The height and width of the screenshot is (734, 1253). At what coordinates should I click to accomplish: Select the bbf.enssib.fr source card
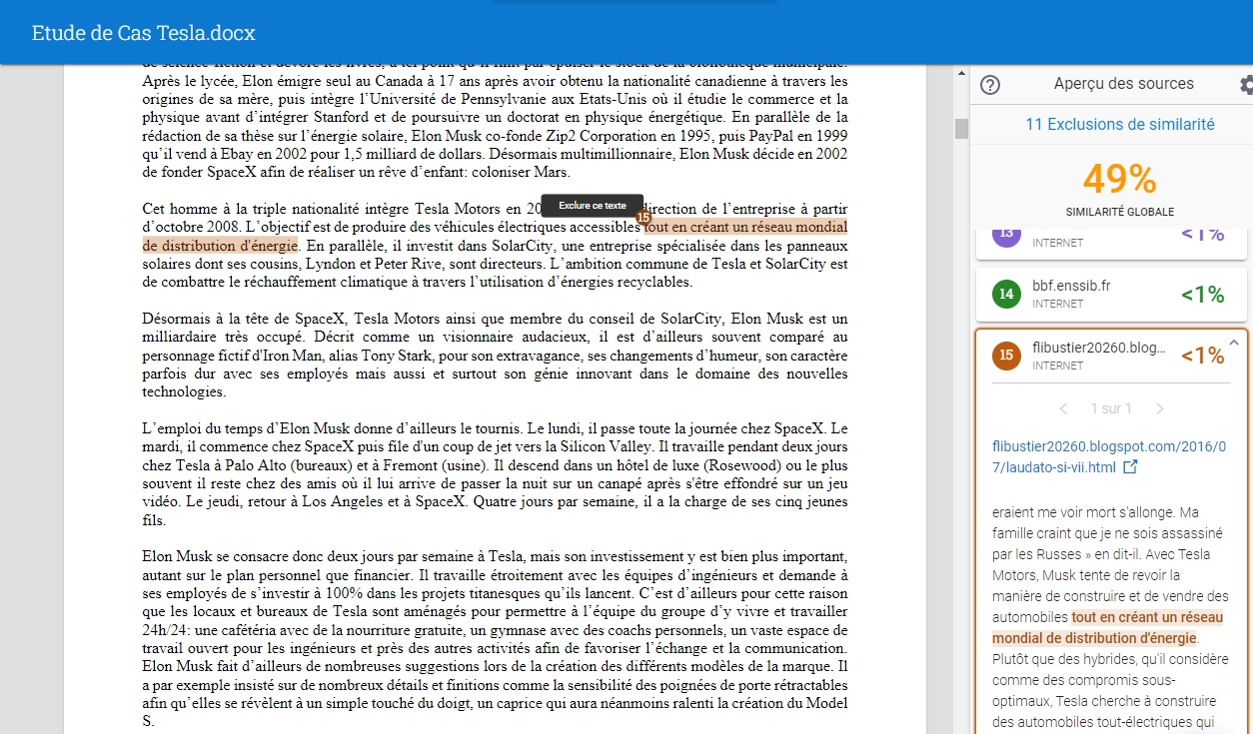[1111, 295]
